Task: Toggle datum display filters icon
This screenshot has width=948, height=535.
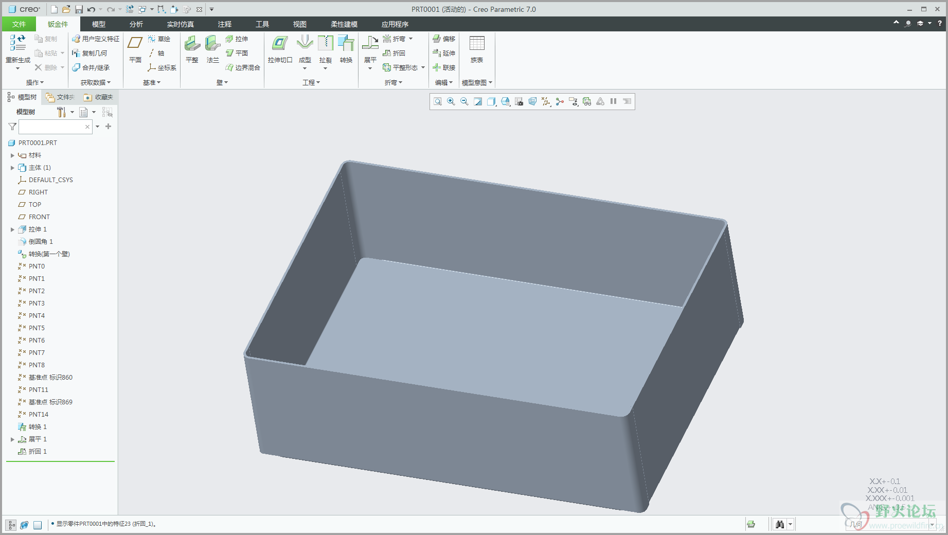Action: click(546, 101)
